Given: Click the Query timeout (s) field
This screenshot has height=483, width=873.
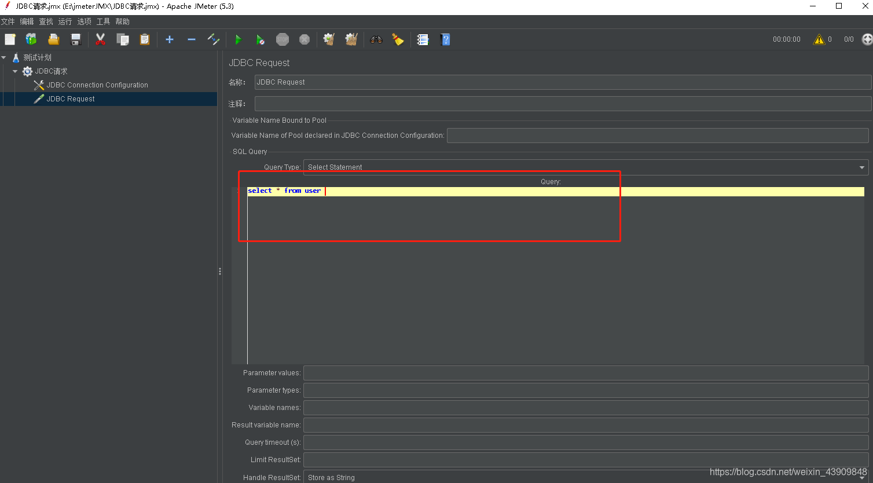Looking at the screenshot, I should point(586,442).
